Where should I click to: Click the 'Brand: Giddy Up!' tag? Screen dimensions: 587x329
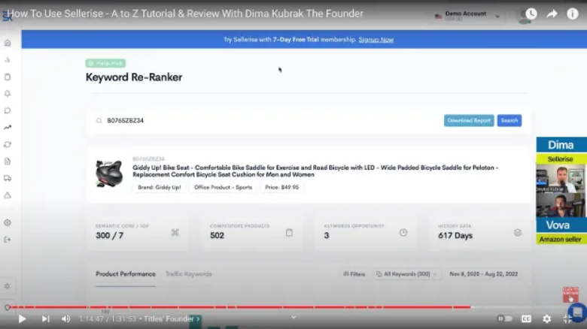tap(159, 187)
